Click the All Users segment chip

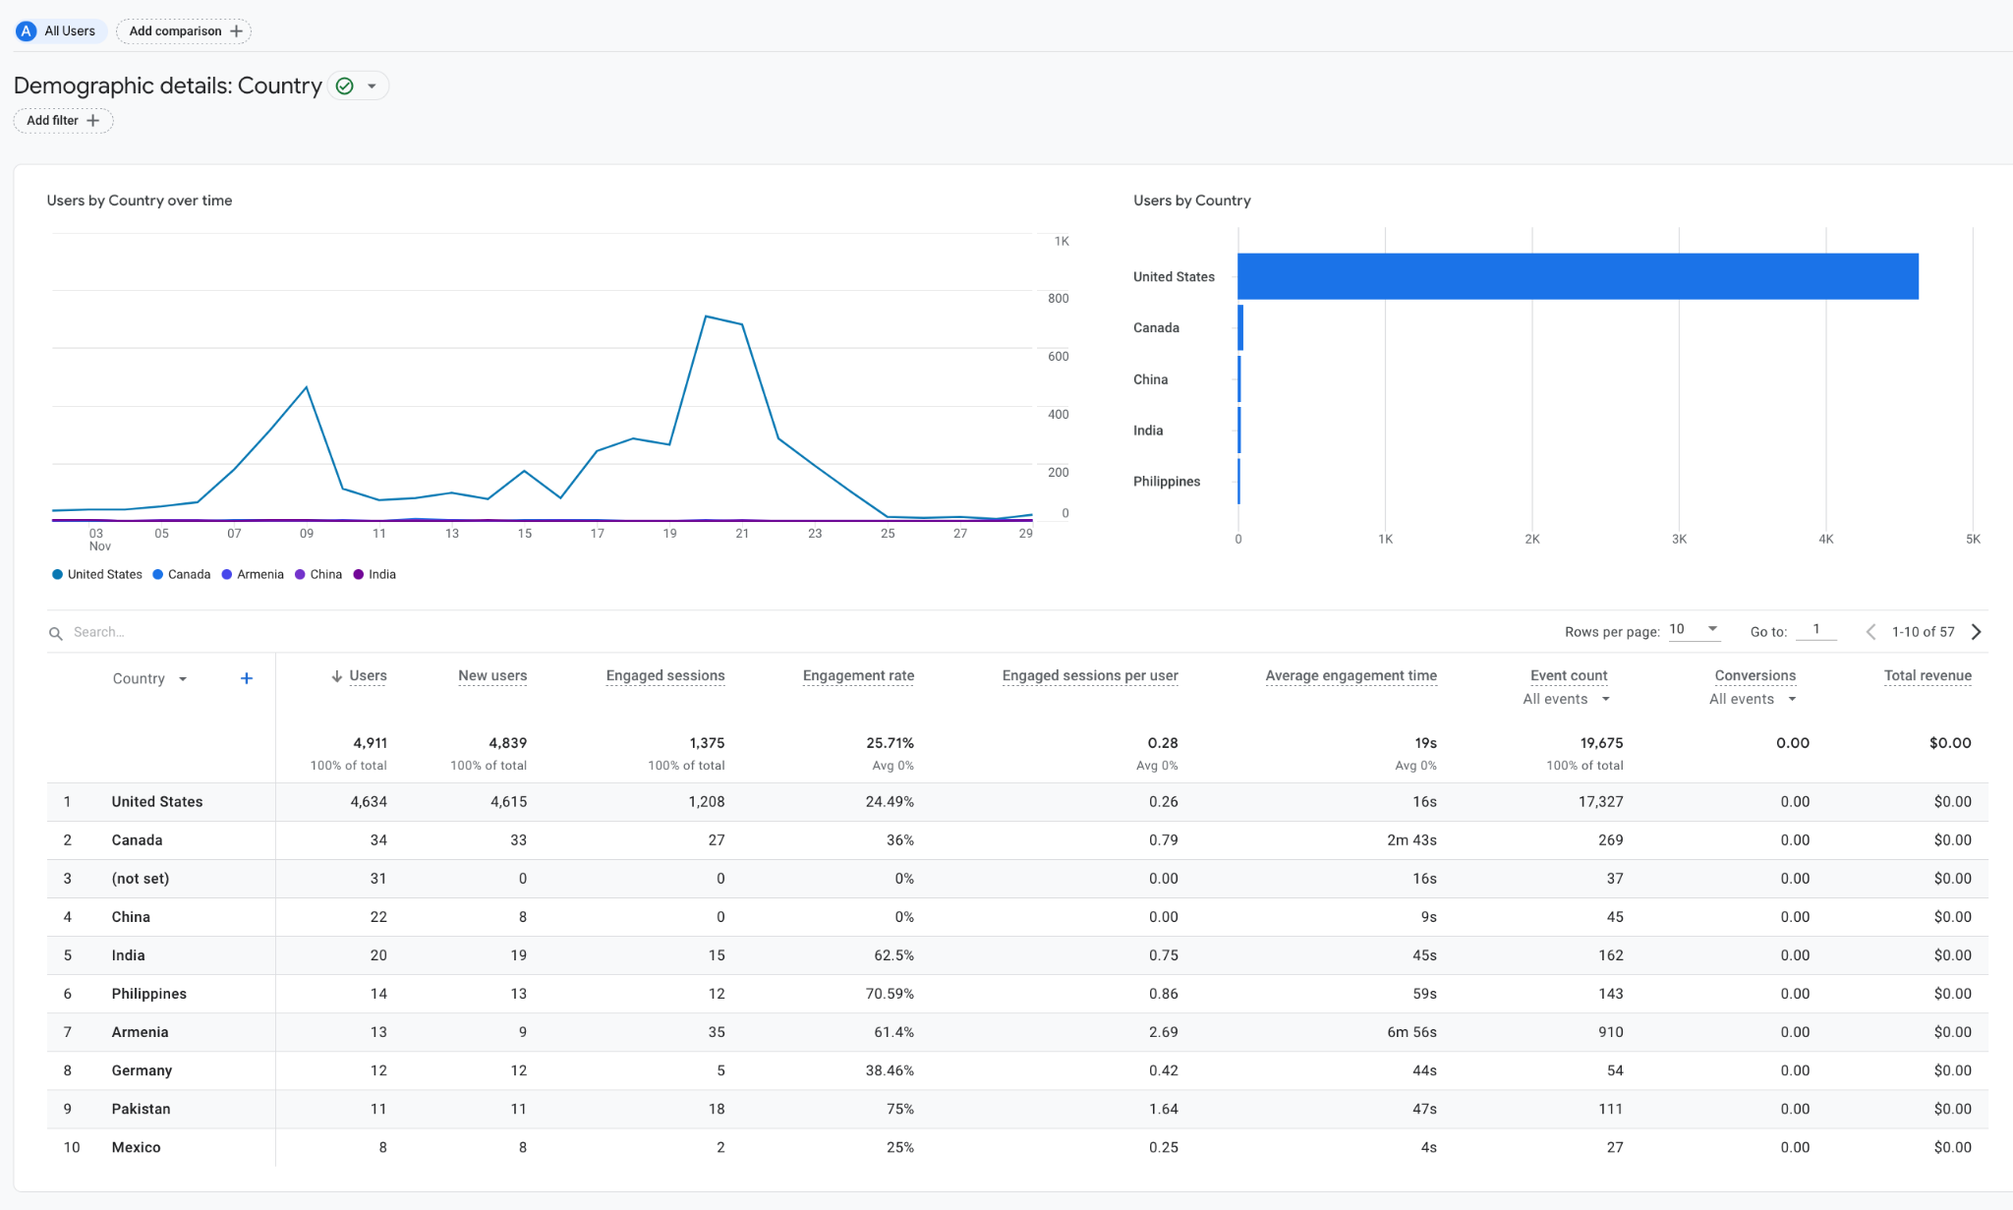coord(60,31)
